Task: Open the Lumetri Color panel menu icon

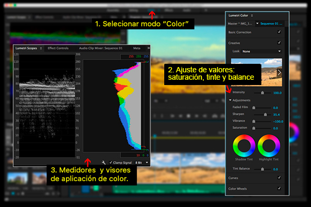Action: (x=252, y=15)
